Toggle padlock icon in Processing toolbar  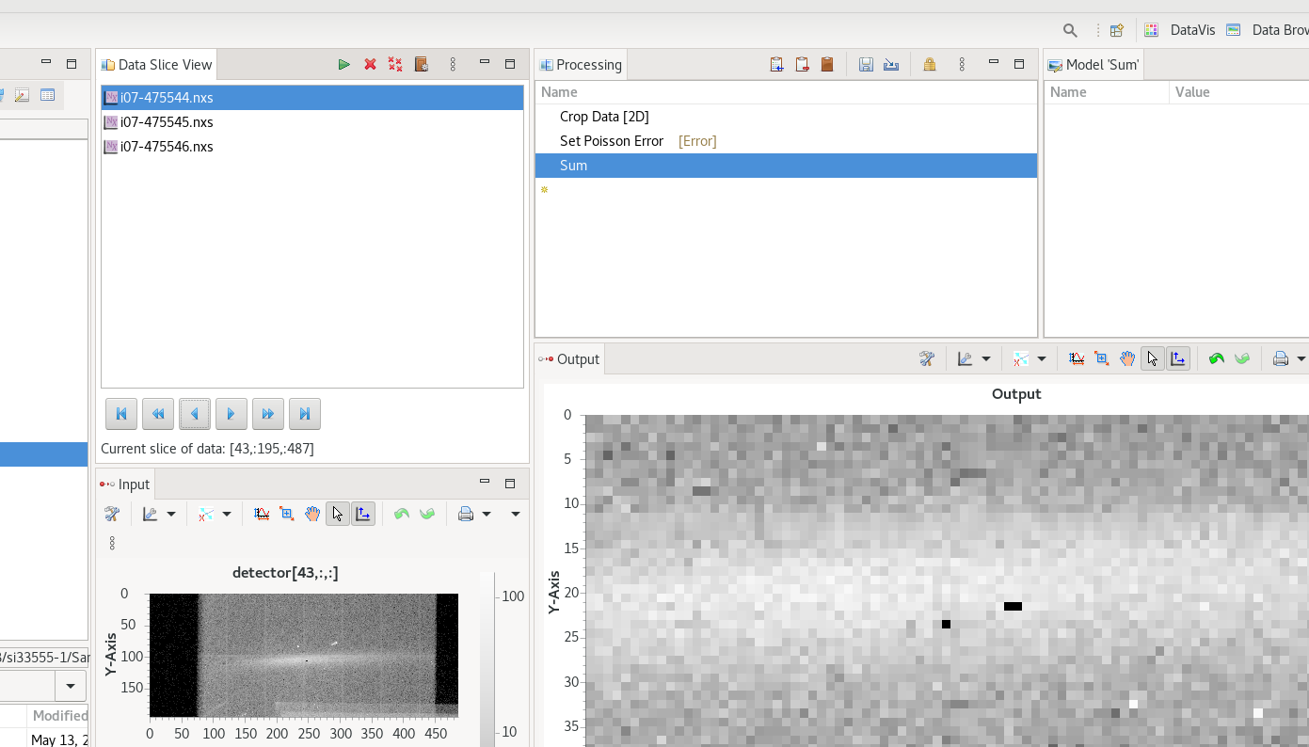930,65
